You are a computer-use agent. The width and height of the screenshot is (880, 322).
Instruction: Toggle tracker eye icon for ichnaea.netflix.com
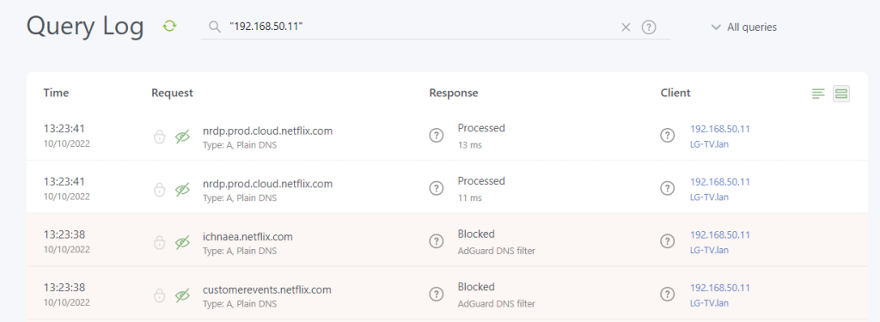tap(182, 242)
